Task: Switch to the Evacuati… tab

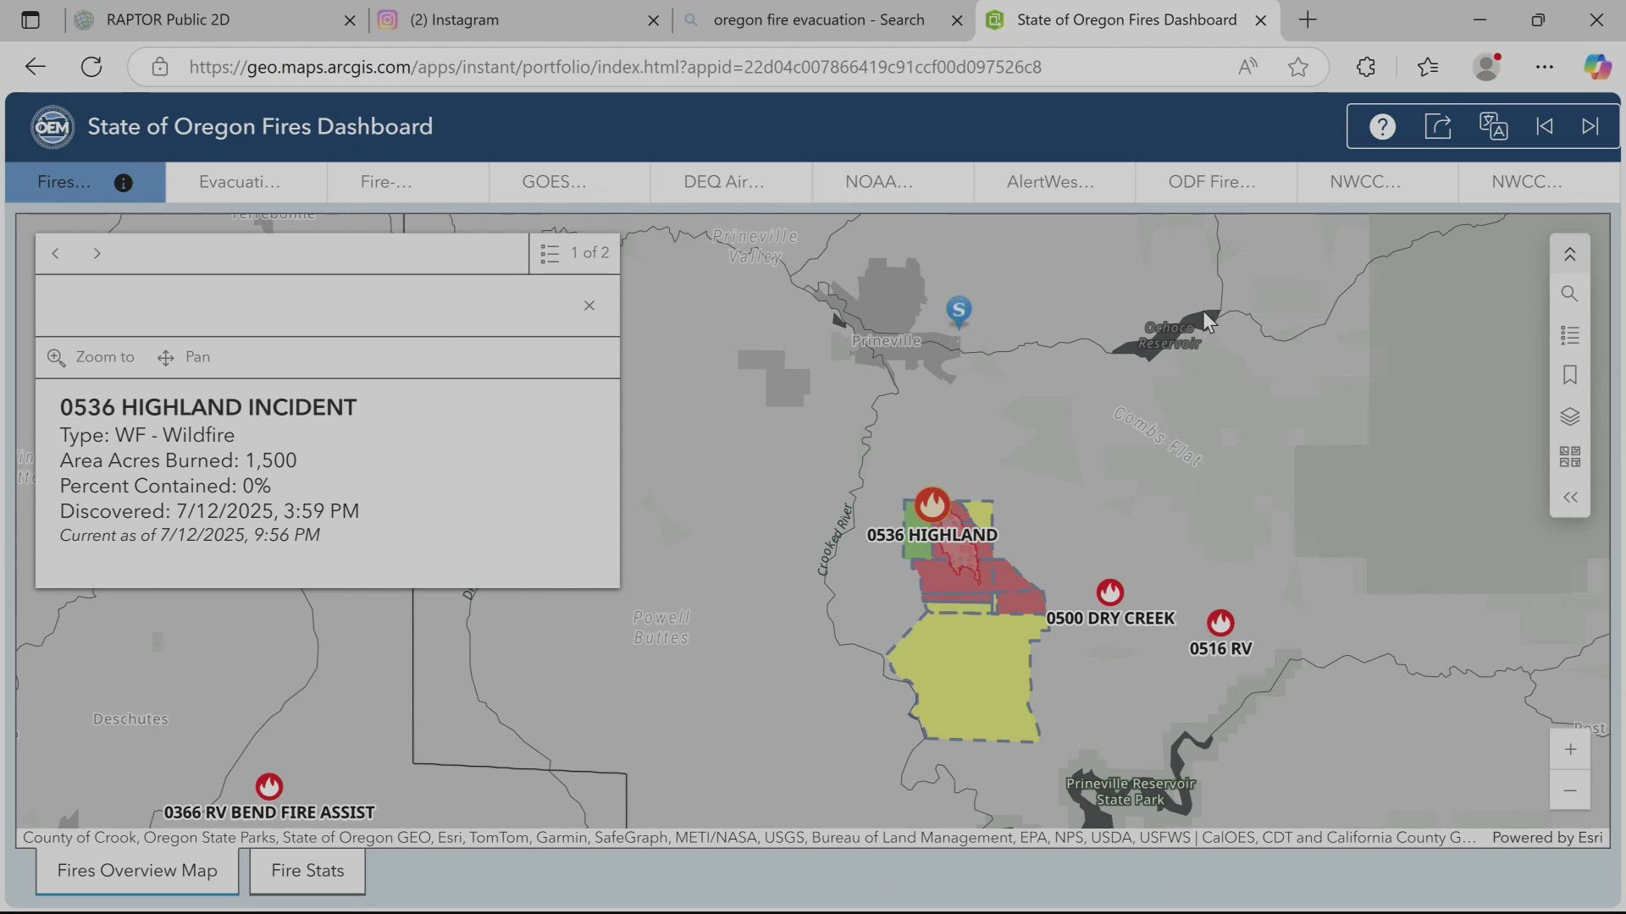Action: 246,182
